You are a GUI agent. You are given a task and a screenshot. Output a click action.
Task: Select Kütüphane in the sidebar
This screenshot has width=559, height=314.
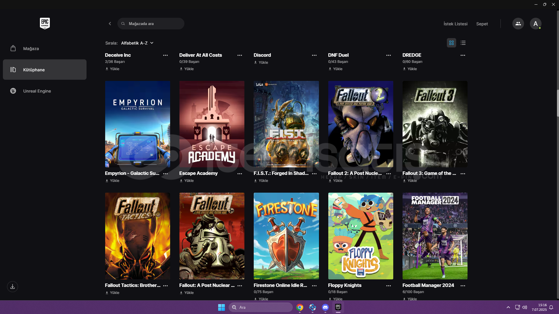(x=45, y=70)
